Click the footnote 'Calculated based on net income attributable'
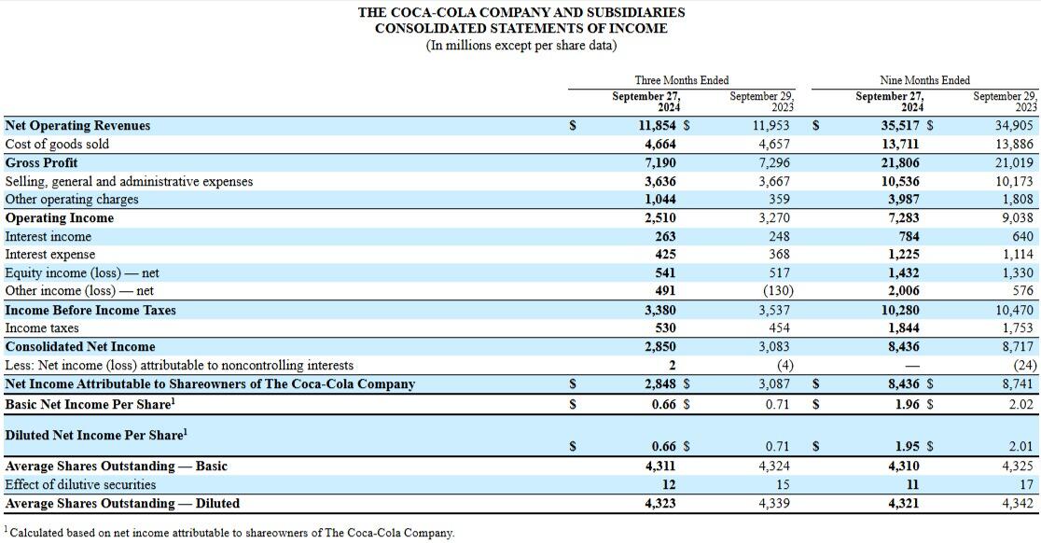Screen dimensions: 1041x543 point(229,533)
